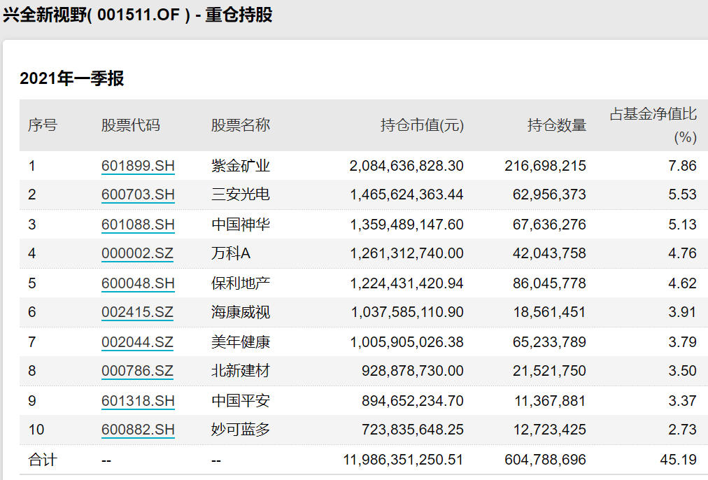Click net value ratio 3.91
Image resolution: width=708 pixels, height=480 pixels.
tap(682, 312)
